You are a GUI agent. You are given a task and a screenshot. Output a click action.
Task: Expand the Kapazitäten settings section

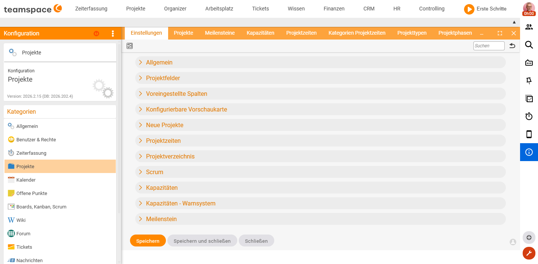coord(320,188)
